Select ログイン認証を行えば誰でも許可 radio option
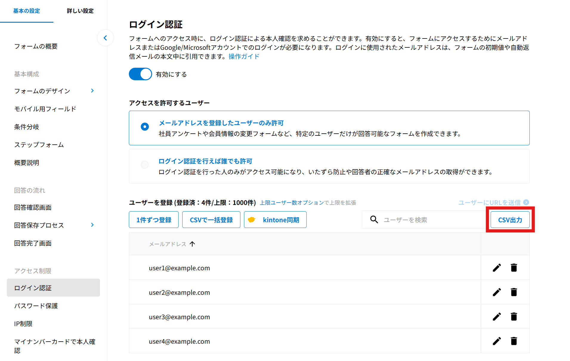This screenshot has width=570, height=361. pos(145,165)
